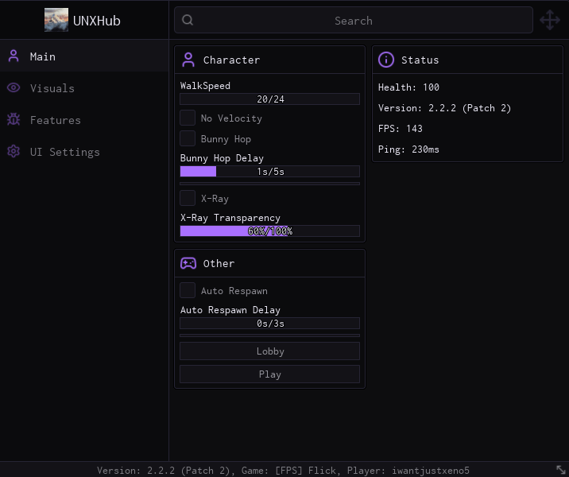Click the Character section header text
The width and height of the screenshot is (569, 477).
tap(231, 60)
